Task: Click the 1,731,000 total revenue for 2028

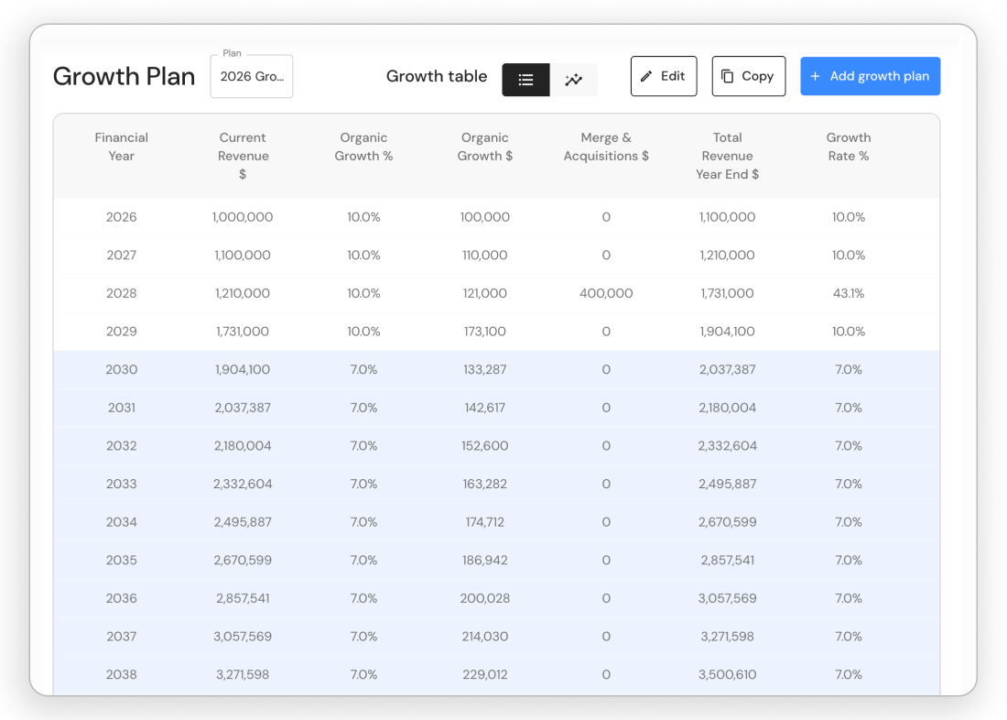Action: pyautogui.click(x=727, y=293)
